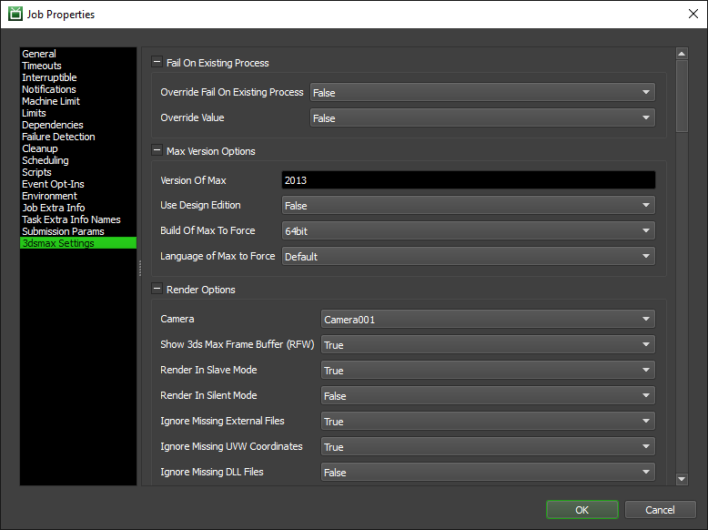Open the Machine Limit settings page
This screenshot has height=530, width=708.
tap(52, 101)
